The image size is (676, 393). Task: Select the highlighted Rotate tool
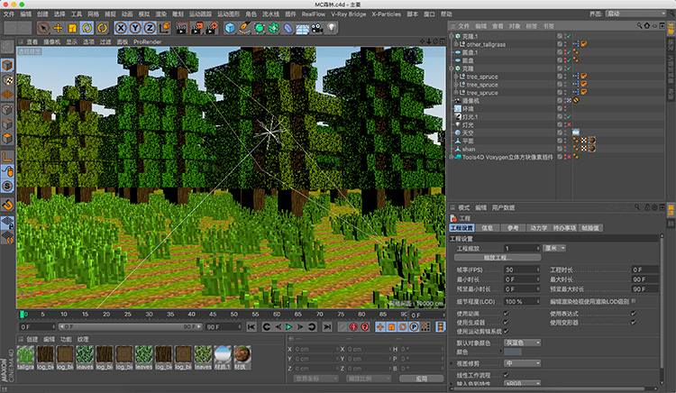click(87, 28)
